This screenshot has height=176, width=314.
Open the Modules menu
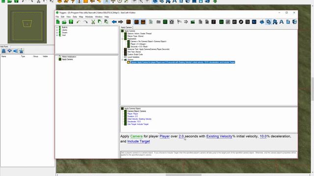(89, 17)
